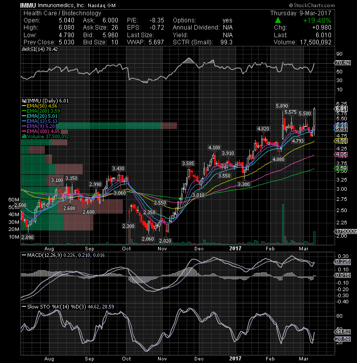Click the 0.016 MACD histogram tag
The image size is (357, 363).
pos(343,275)
